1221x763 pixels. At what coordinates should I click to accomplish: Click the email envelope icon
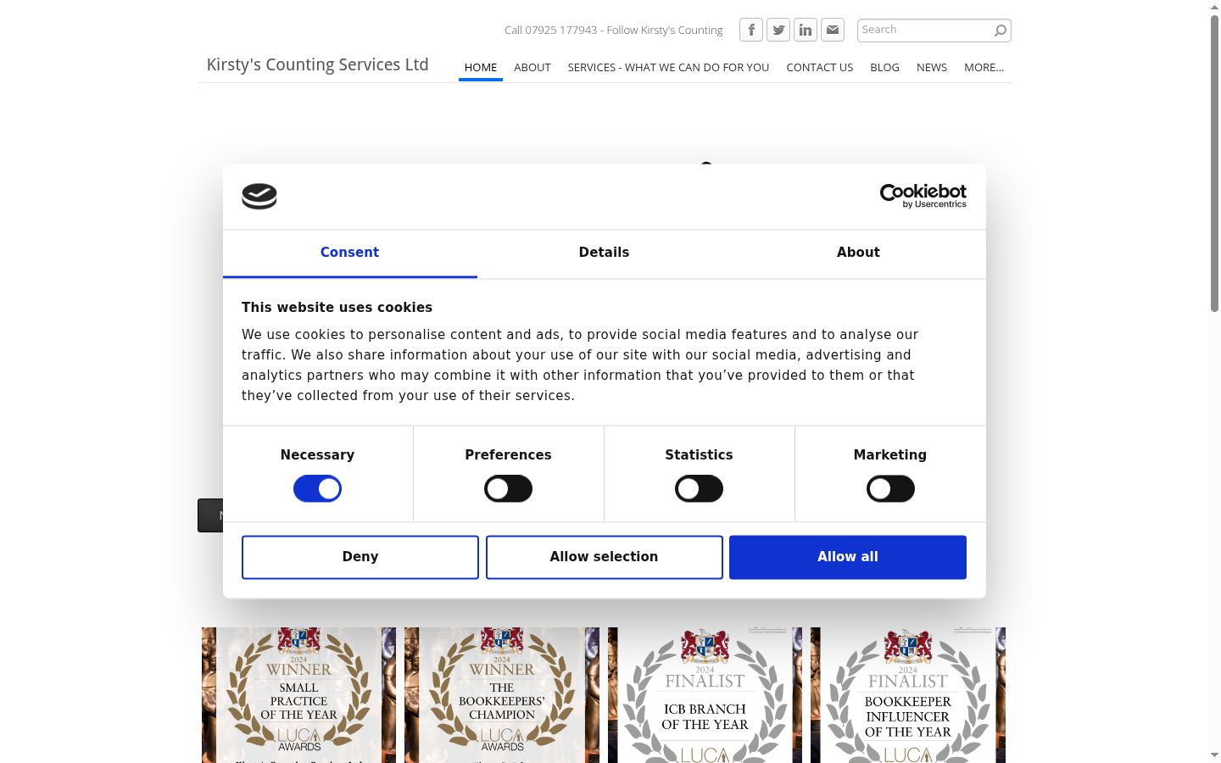pos(833,30)
